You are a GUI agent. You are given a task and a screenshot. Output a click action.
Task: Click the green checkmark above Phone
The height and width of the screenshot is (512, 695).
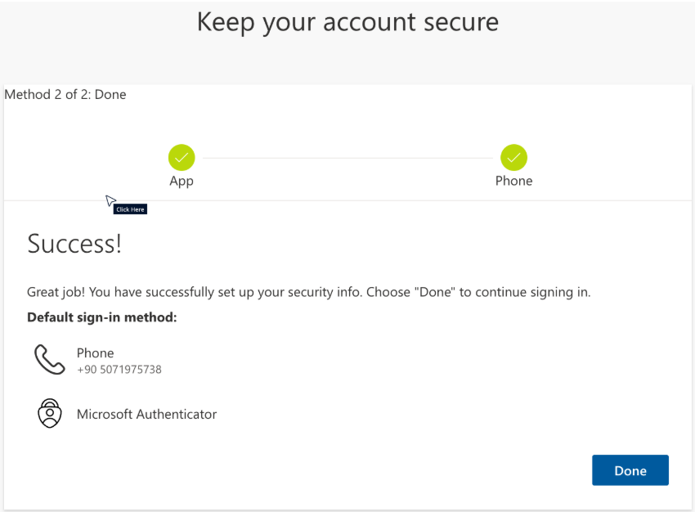pyautogui.click(x=513, y=157)
